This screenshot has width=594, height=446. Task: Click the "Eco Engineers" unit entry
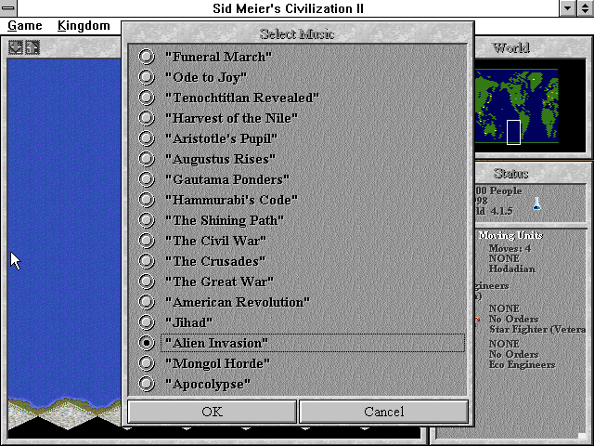click(x=522, y=365)
